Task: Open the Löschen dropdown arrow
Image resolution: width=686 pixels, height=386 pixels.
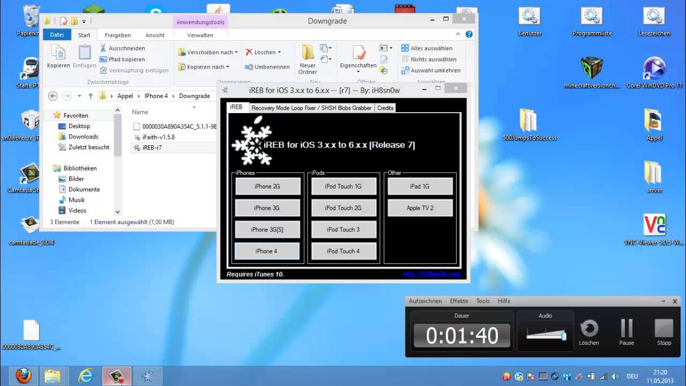Action: (x=279, y=53)
